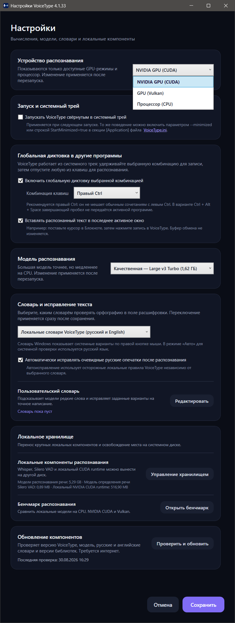The width and height of the screenshot is (235, 623).
Task: Click the Словарь пока пуст link
Action: (x=35, y=411)
